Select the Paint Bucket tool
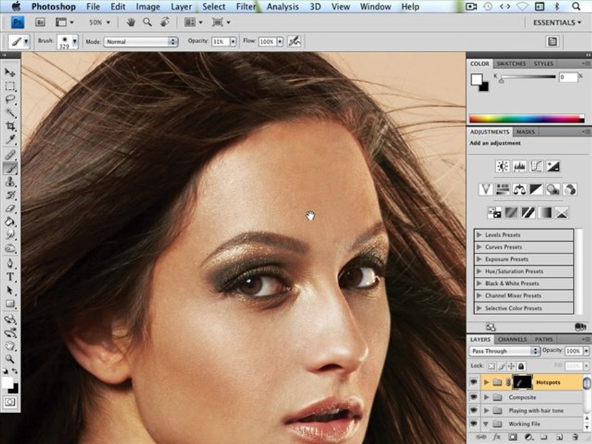This screenshot has height=444, width=592. (x=10, y=221)
